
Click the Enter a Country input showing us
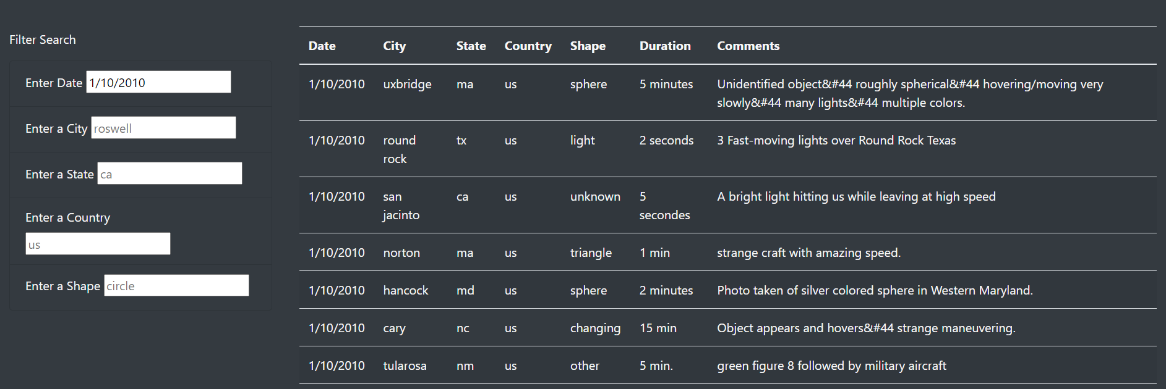coord(97,243)
